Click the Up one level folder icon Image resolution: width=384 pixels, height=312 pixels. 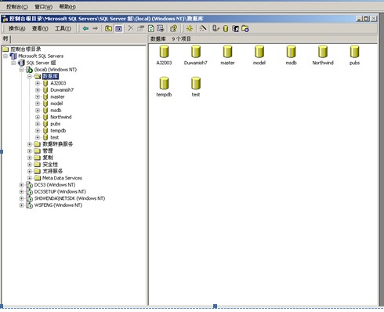(108, 28)
